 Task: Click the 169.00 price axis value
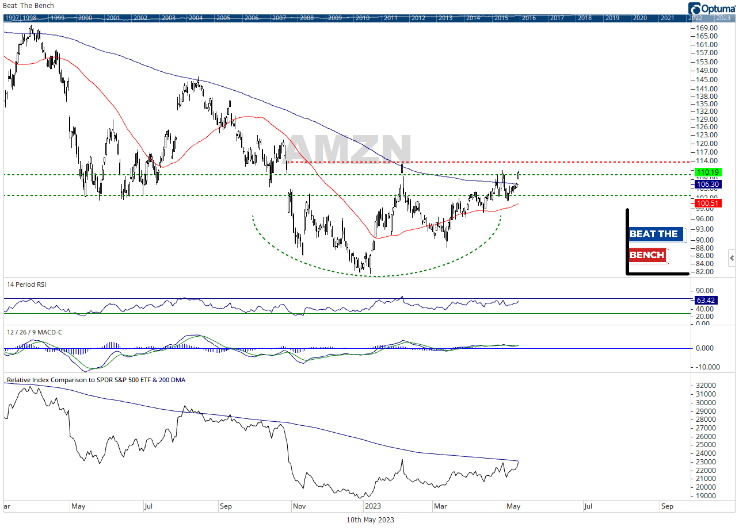pyautogui.click(x=706, y=28)
